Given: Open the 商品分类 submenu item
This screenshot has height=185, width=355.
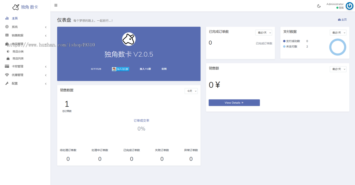Looking at the screenshot, I should 25,51.
